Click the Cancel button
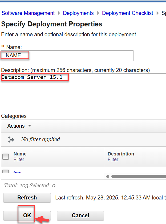This screenshot has height=224, width=166. point(80,215)
